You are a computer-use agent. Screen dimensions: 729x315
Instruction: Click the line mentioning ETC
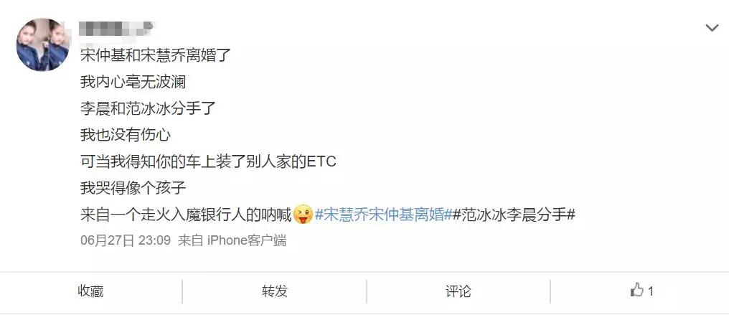click(x=208, y=161)
